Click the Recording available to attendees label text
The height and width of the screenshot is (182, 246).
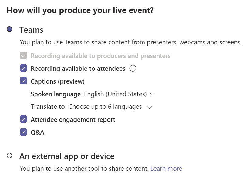click(x=78, y=69)
